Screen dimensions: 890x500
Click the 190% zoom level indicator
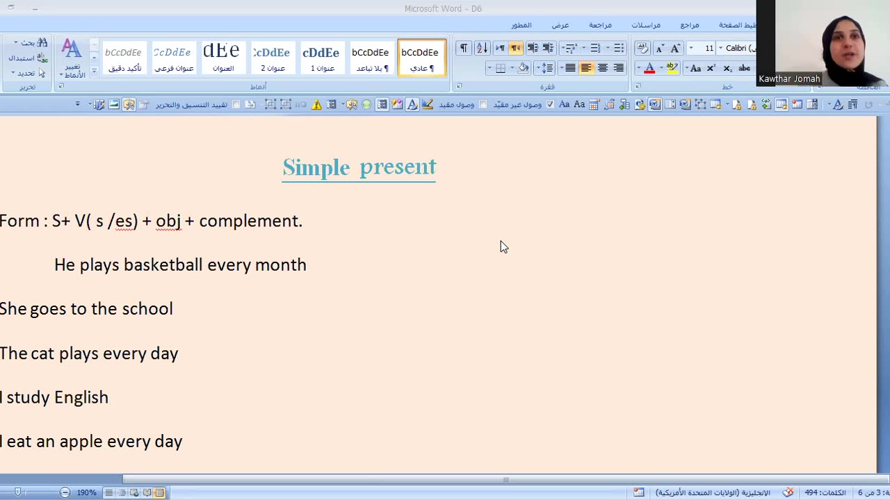86,492
